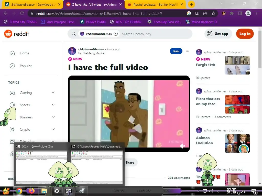Viewport: 262px width, 196px height.
Task: Open File Explorer from the taskbar
Action: pos(44,191)
